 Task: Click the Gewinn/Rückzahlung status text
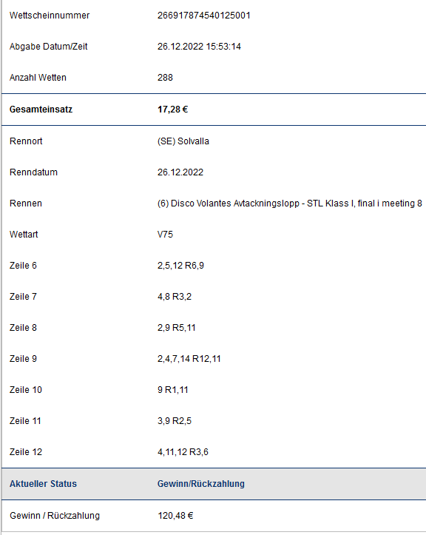[201, 484]
